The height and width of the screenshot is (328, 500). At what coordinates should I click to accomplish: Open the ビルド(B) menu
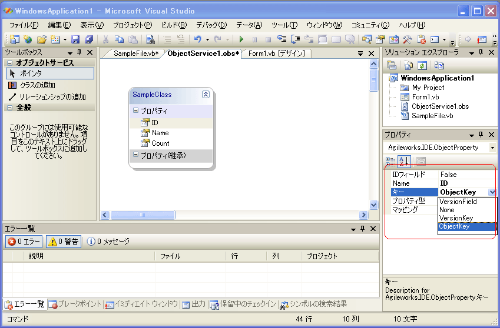(174, 25)
